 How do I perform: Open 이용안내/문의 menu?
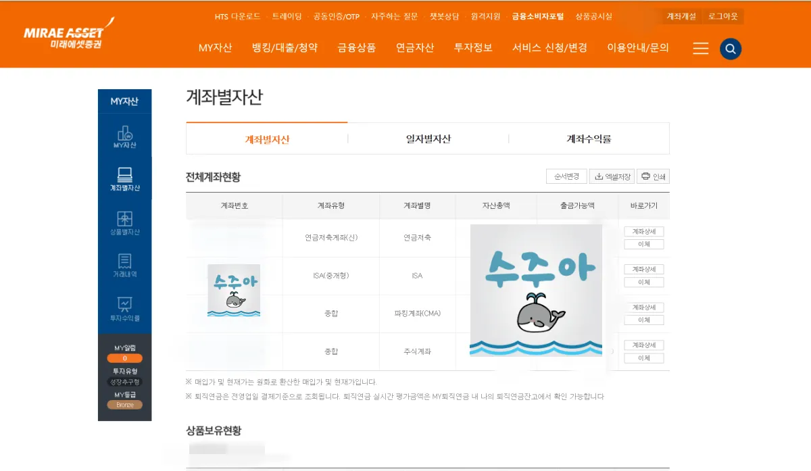pos(638,48)
